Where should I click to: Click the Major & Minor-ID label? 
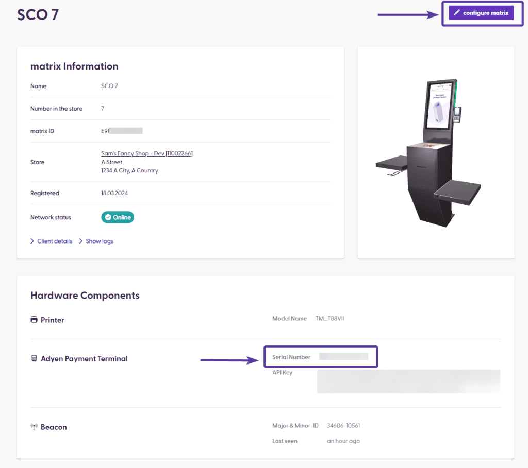pyautogui.click(x=295, y=426)
